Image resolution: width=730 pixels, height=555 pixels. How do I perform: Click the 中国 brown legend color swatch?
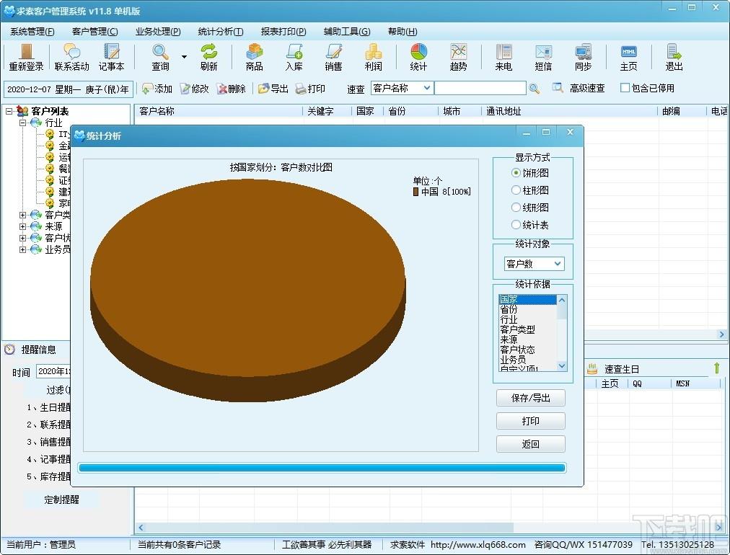(415, 192)
